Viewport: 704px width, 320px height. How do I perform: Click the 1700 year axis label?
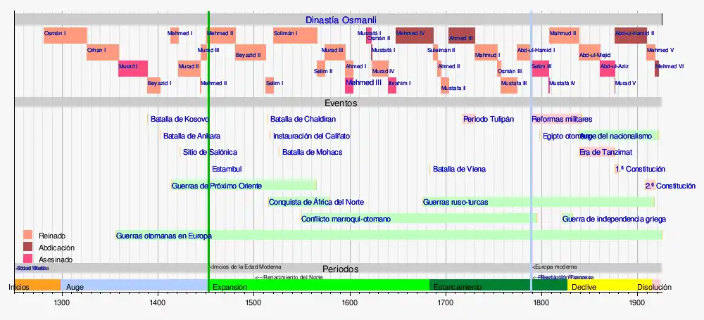click(x=445, y=302)
